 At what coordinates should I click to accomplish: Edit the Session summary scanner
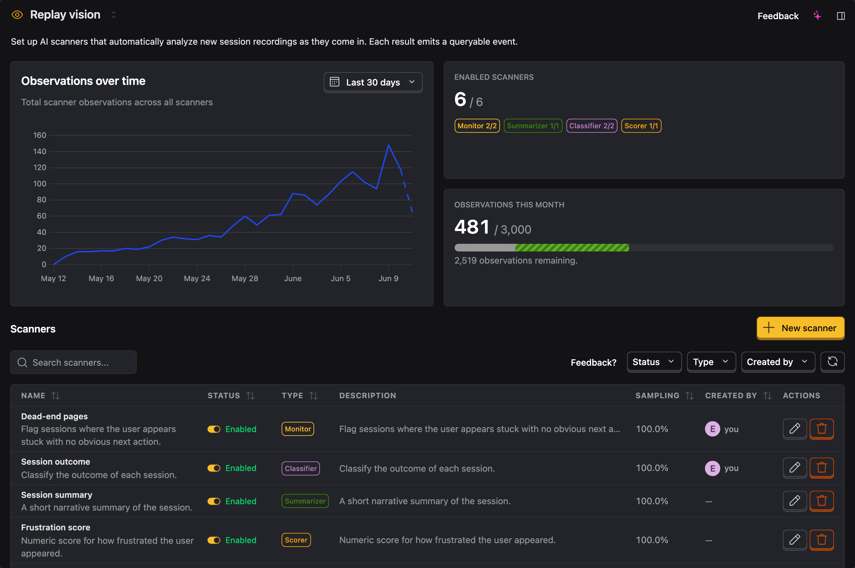[x=794, y=501]
